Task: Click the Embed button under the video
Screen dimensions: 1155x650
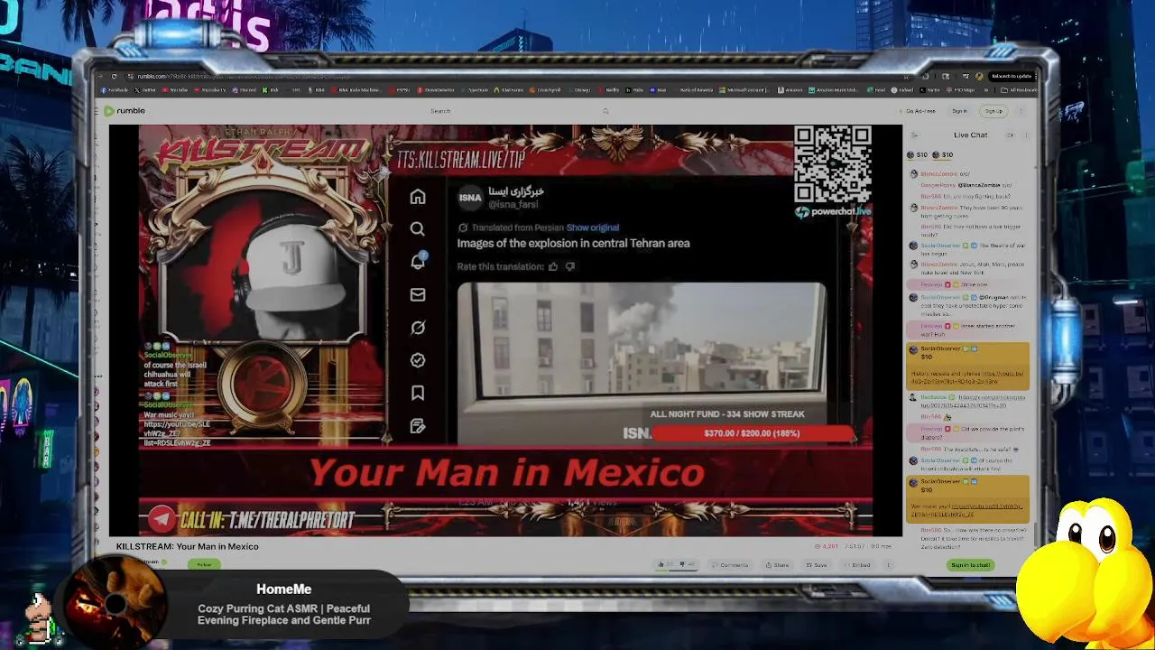Action: [857, 565]
